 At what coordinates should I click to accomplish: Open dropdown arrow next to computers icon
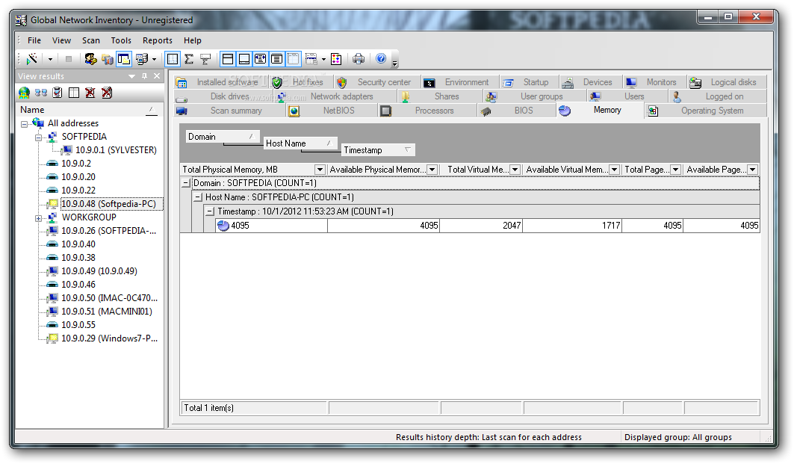[154, 59]
